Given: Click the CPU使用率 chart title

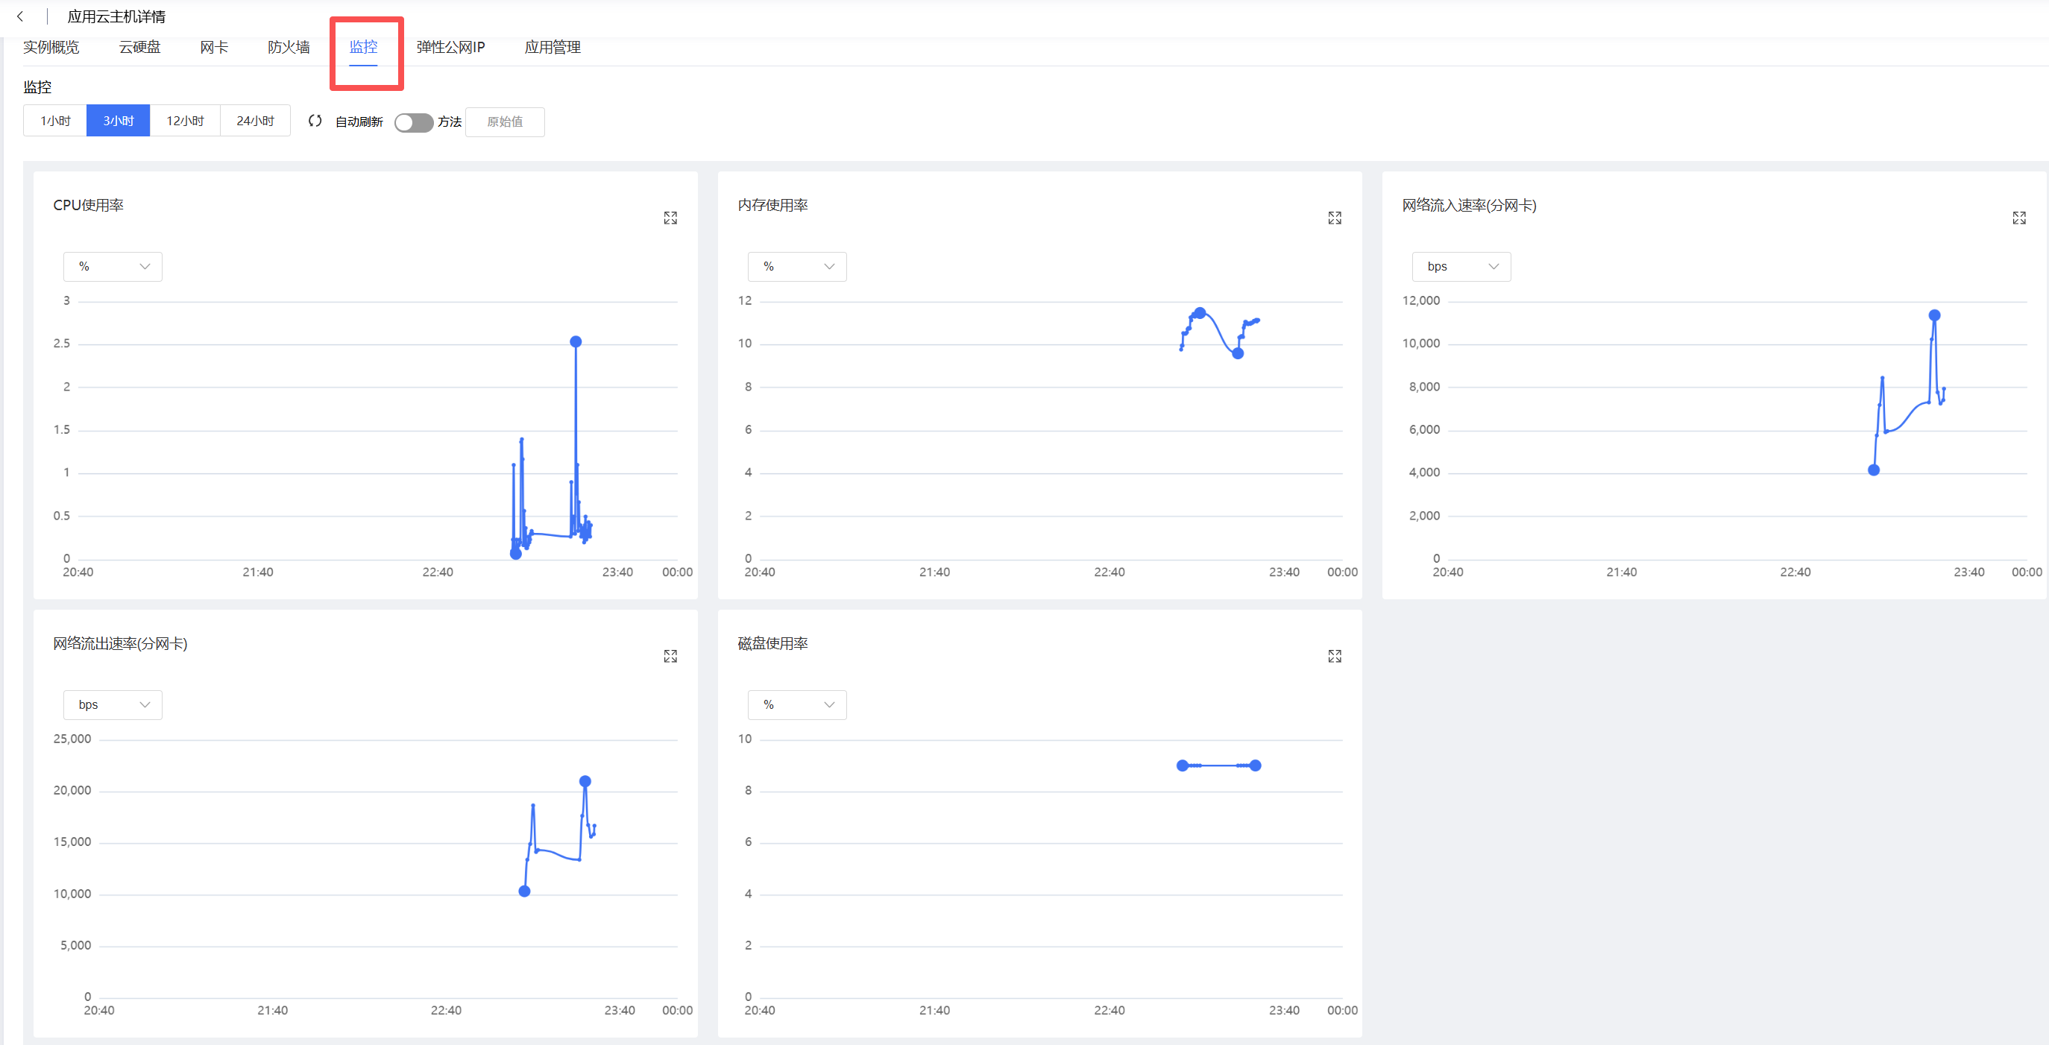Looking at the screenshot, I should click(88, 205).
